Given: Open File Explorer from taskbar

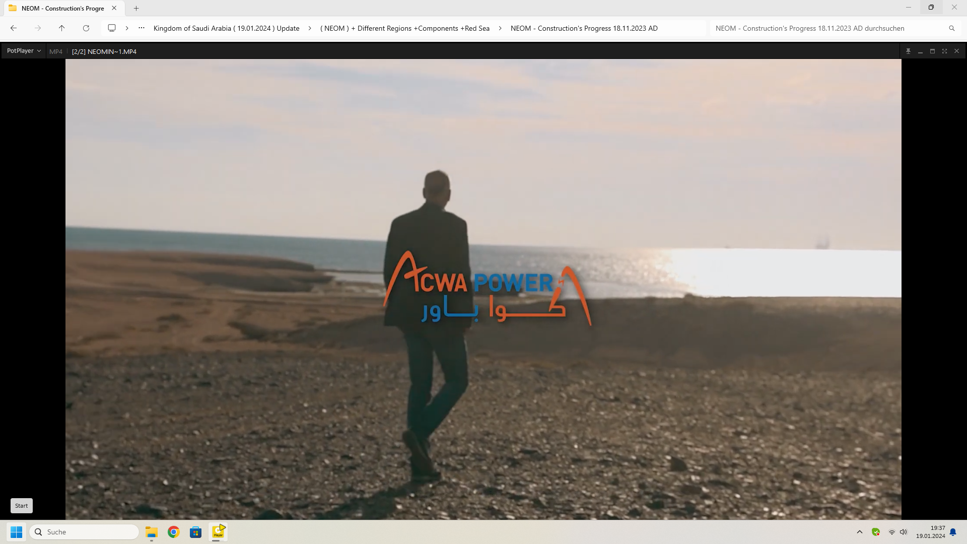Looking at the screenshot, I should click(152, 532).
